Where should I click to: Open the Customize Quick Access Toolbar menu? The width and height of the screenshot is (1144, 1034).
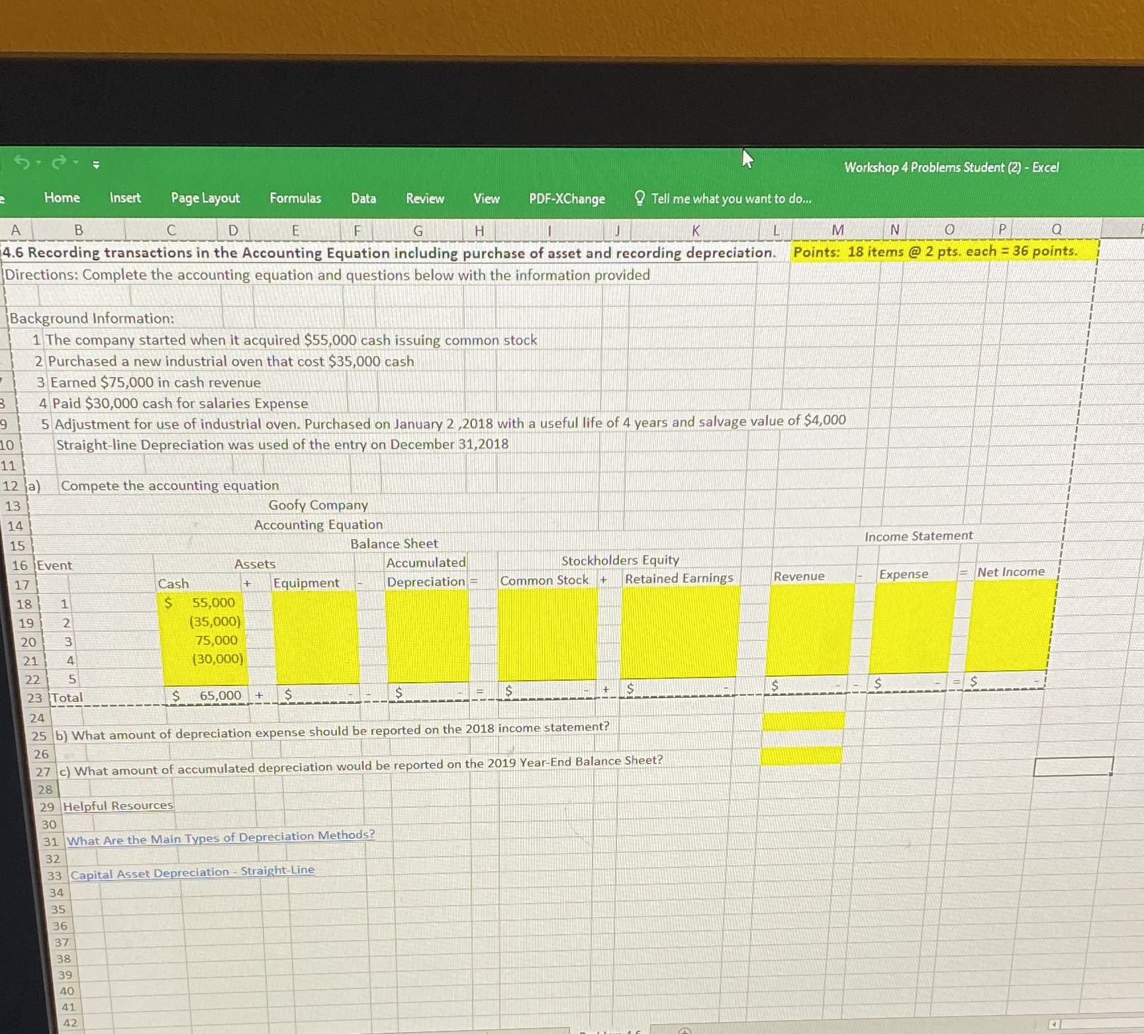click(96, 164)
